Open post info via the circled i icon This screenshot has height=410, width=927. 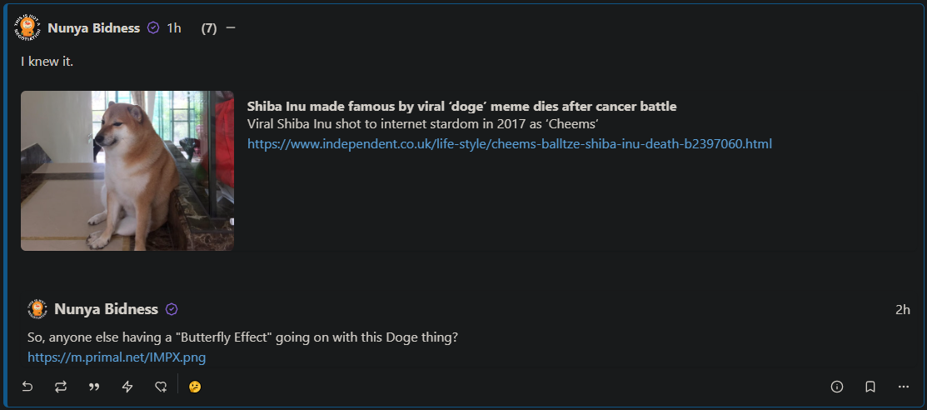click(x=836, y=387)
